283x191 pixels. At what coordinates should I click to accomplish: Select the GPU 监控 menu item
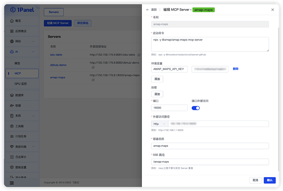[x=22, y=84]
